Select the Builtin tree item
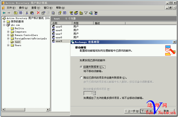The width and height of the screenshot is (178, 117). pos(19,28)
